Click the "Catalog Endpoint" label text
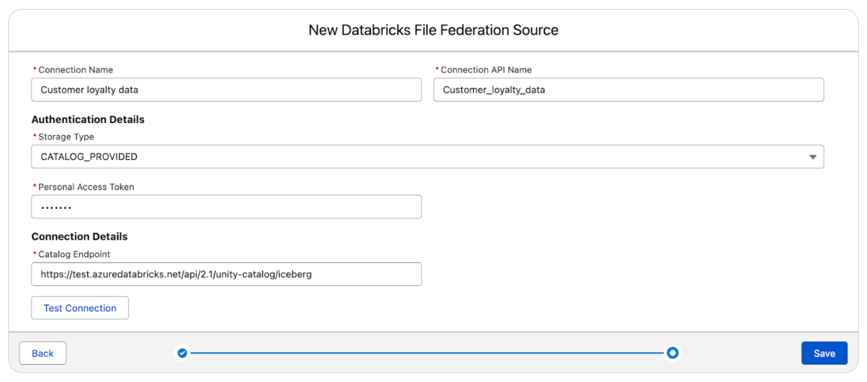Screen dimensions: 867x382 [x=74, y=254]
